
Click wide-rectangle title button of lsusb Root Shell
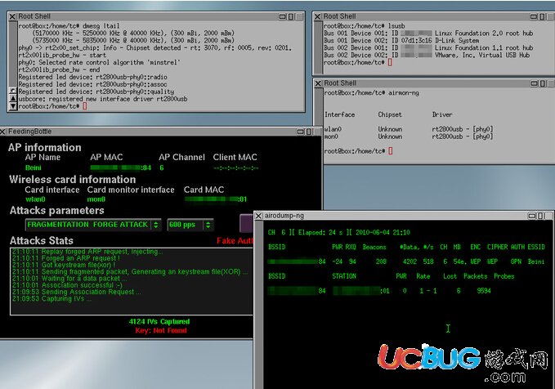pos(534,16)
